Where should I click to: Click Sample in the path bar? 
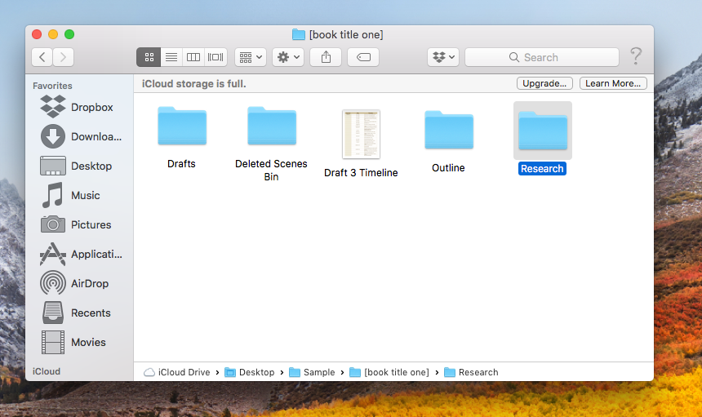(x=312, y=372)
